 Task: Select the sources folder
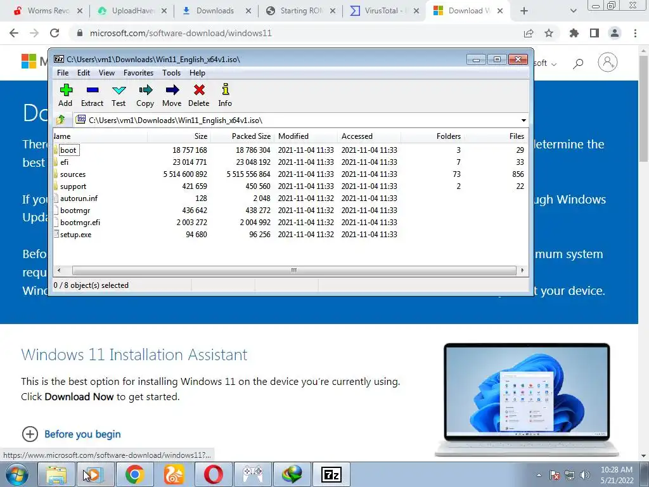pos(73,174)
